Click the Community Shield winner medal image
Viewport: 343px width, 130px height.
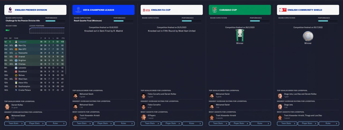pos(308,36)
